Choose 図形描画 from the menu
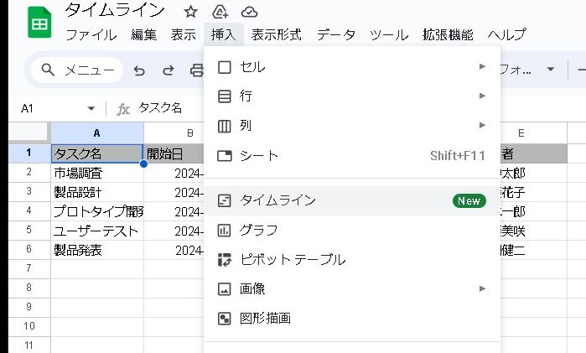This screenshot has height=353, width=586. tap(352, 318)
